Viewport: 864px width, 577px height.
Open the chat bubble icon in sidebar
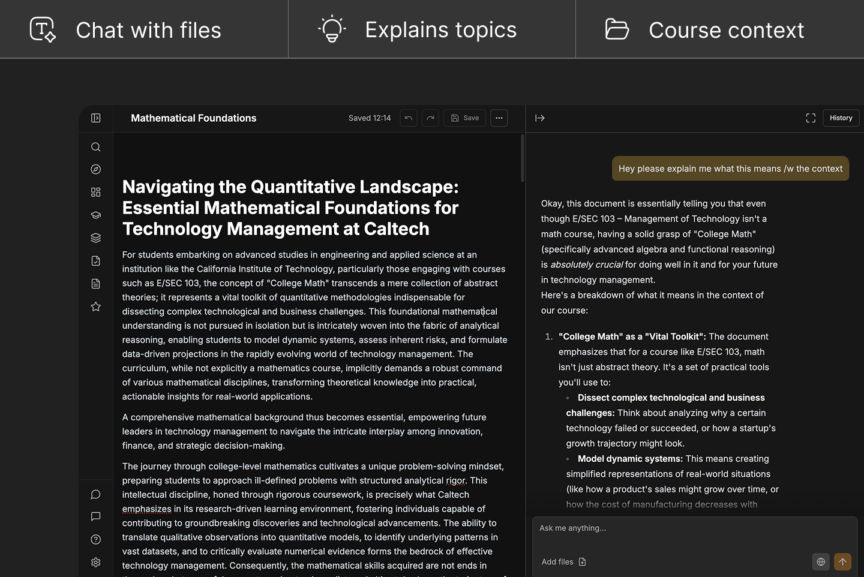pos(96,494)
